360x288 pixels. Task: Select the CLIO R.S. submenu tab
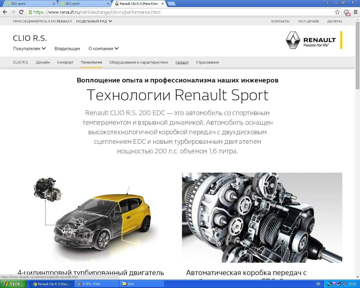tap(21, 62)
